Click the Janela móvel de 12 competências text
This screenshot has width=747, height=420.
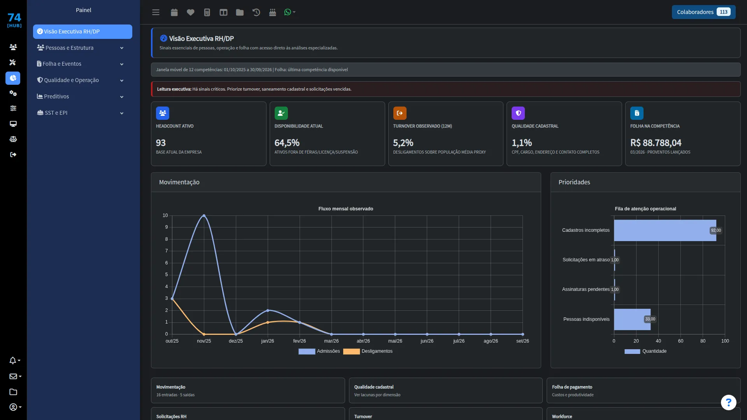coord(252,70)
